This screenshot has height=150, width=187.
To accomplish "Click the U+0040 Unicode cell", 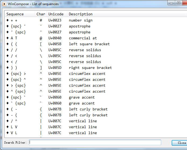I will (55, 38).
